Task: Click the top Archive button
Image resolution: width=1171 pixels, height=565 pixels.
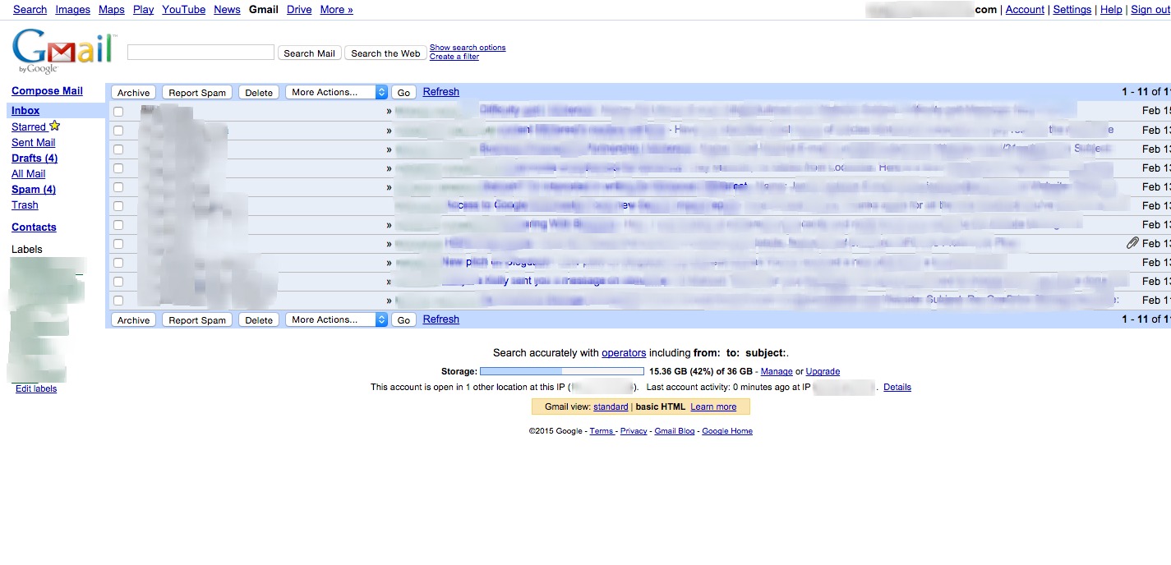Action: click(x=133, y=93)
